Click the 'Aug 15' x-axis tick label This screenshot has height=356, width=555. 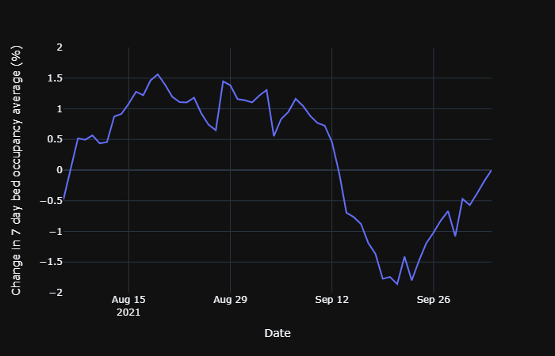click(128, 300)
